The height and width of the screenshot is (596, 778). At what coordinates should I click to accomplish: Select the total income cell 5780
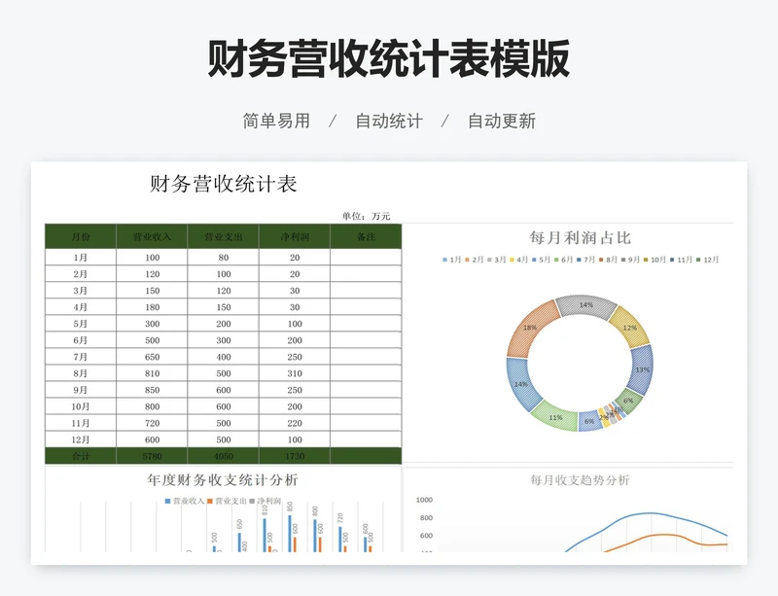pos(152,456)
